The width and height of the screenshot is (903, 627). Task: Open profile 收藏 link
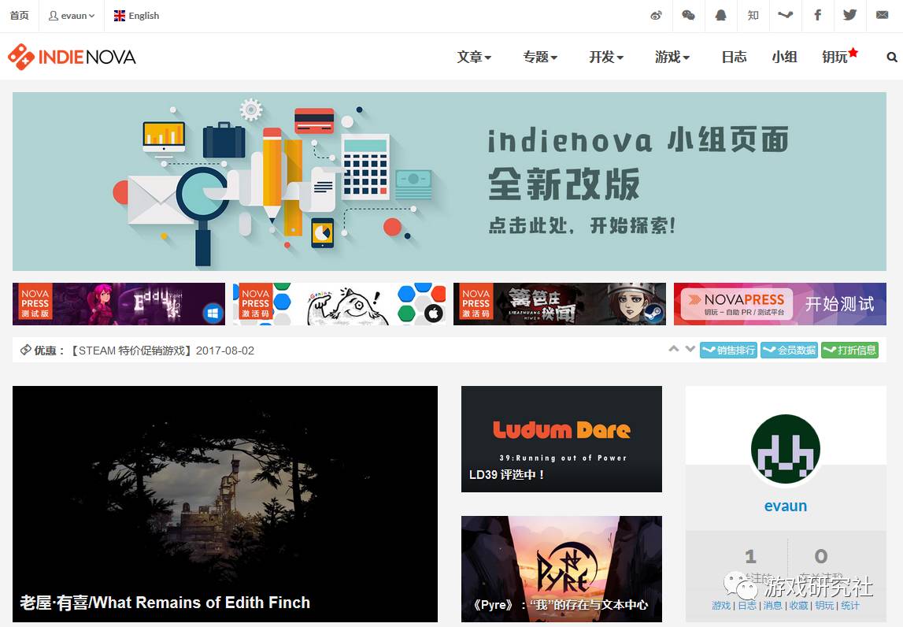(x=799, y=605)
